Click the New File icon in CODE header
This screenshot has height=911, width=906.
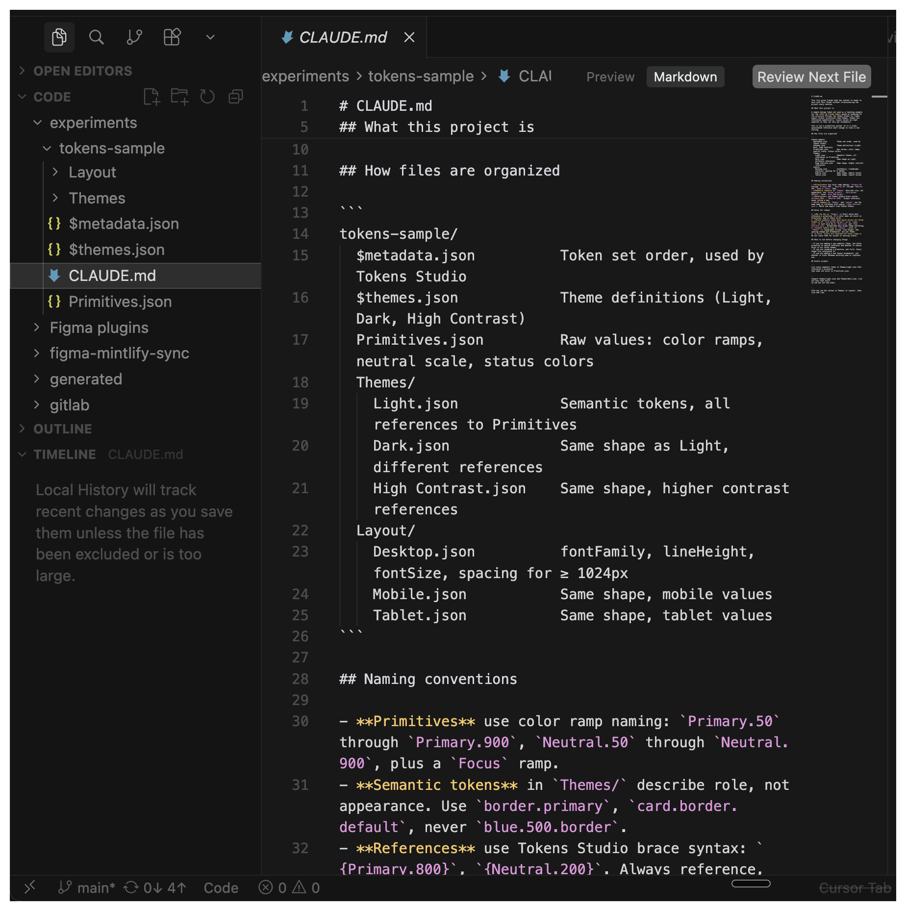point(151,97)
